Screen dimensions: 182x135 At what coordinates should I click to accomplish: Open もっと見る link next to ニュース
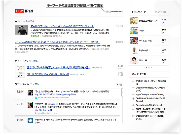tap(30, 21)
